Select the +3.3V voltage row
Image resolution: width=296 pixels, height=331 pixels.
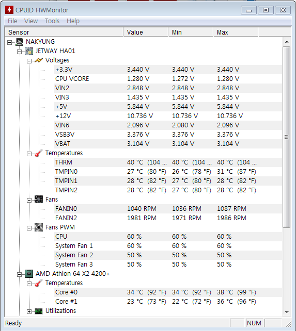coord(168,70)
